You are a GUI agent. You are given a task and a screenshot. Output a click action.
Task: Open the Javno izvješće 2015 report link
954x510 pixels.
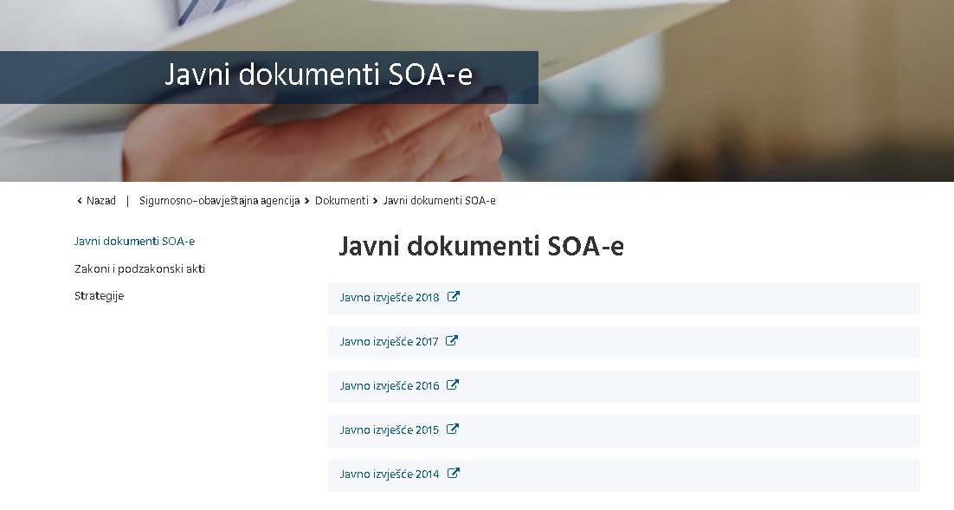pyautogui.click(x=389, y=430)
